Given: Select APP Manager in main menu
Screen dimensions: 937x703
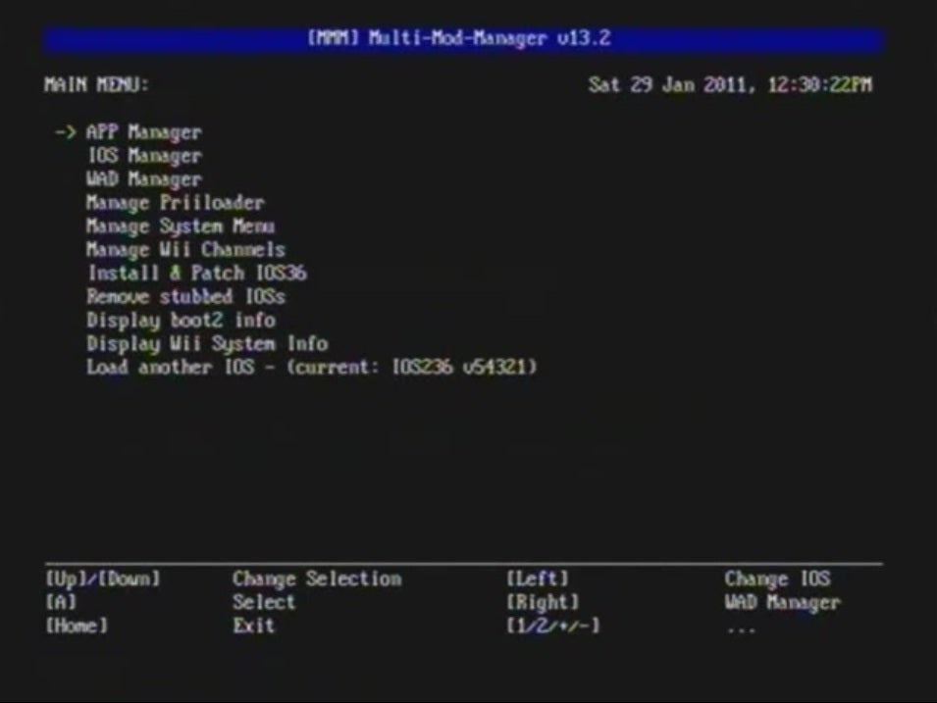Looking at the screenshot, I should tap(144, 132).
